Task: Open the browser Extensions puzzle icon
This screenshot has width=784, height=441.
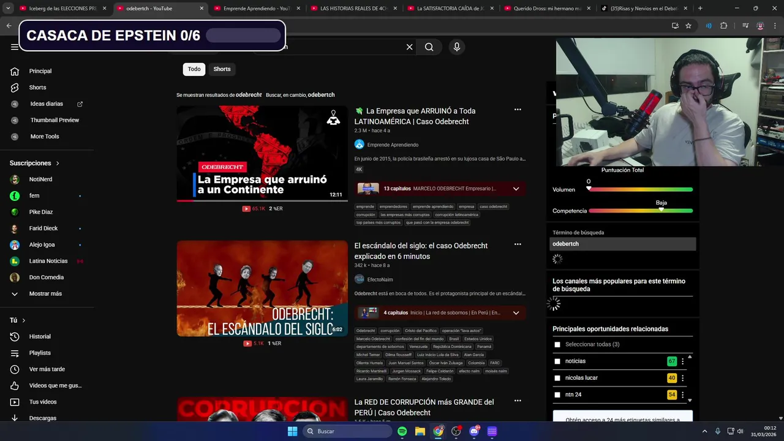Action: (724, 26)
